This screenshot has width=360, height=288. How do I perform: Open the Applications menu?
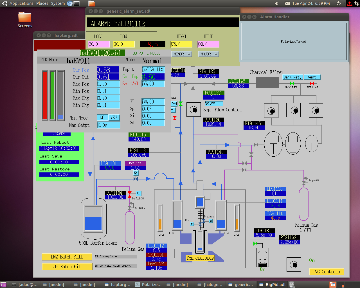click(x=21, y=3)
